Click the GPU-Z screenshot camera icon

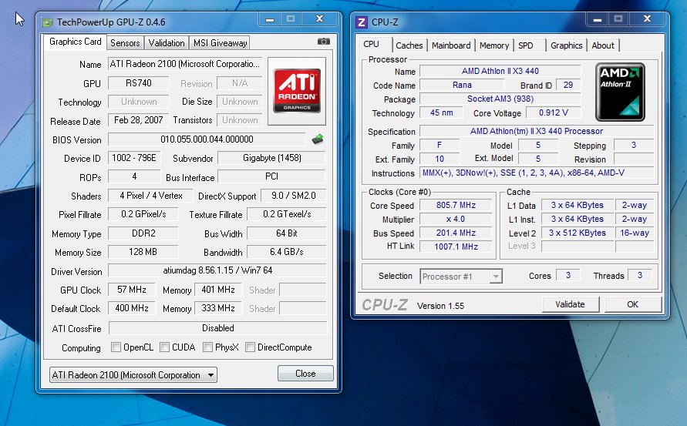323,41
